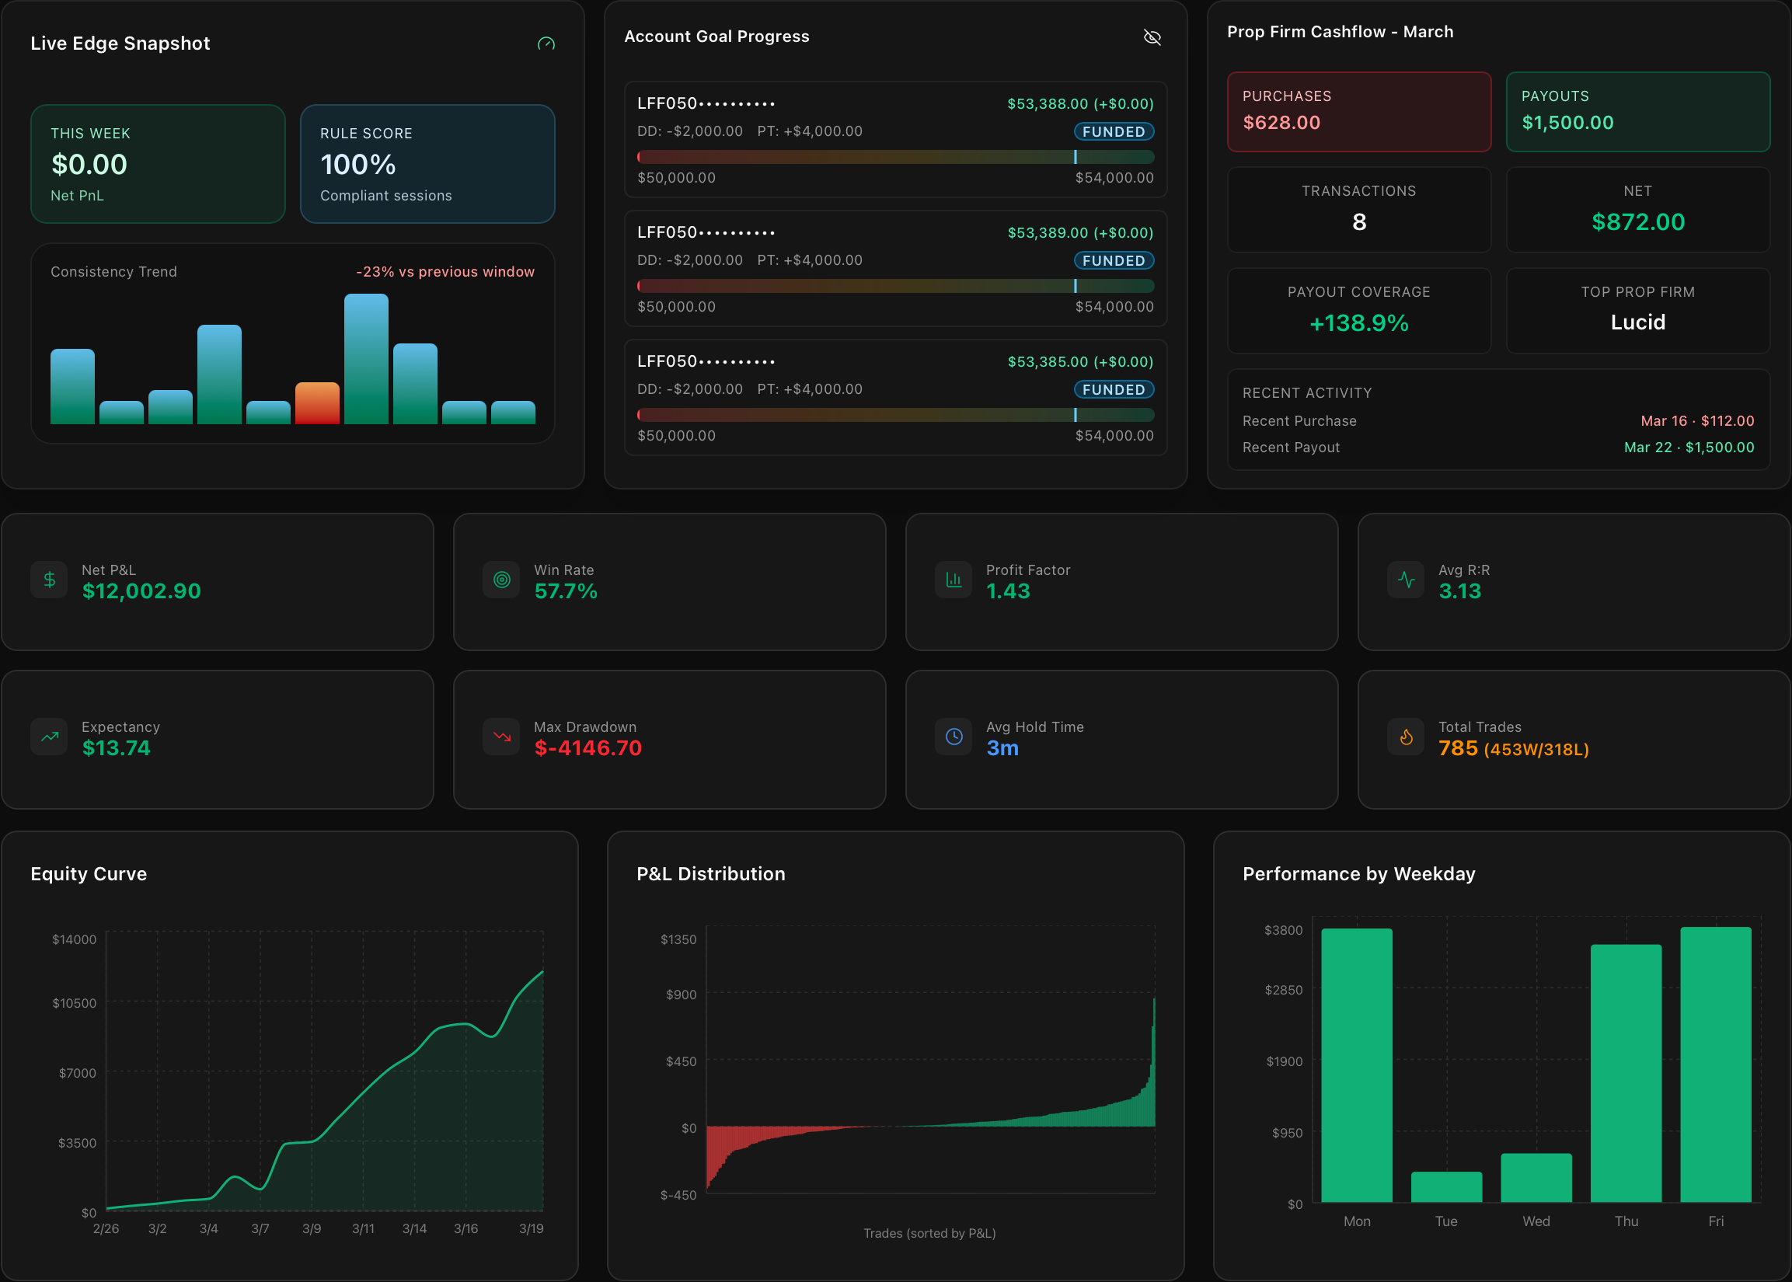
Task: Open the PURCHASES $628.00 card
Action: [x=1358, y=112]
